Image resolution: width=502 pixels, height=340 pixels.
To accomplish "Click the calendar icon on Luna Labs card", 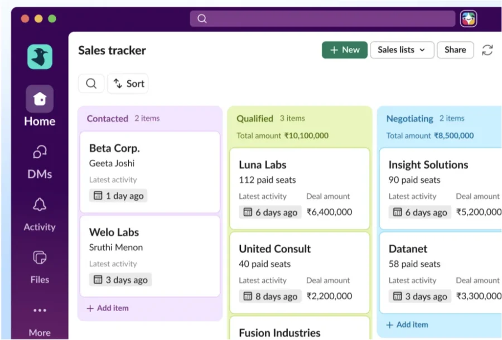I will 248,212.
